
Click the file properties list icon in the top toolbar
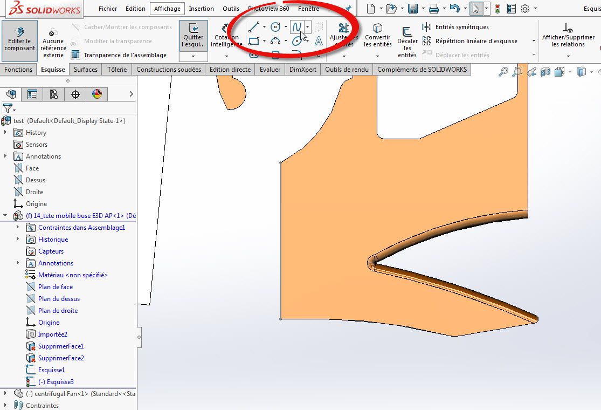pyautogui.click(x=512, y=9)
